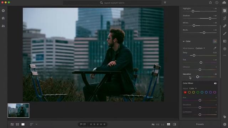This screenshot has height=128, width=228.
Task: Open the Presets button
Action: pos(200,124)
